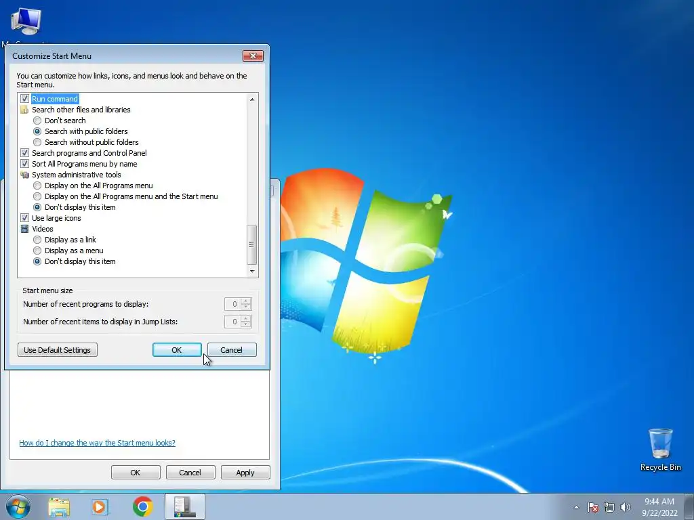The image size is (694, 520).
Task: Choose All Programs menu and Start menu option
Action: (x=37, y=196)
